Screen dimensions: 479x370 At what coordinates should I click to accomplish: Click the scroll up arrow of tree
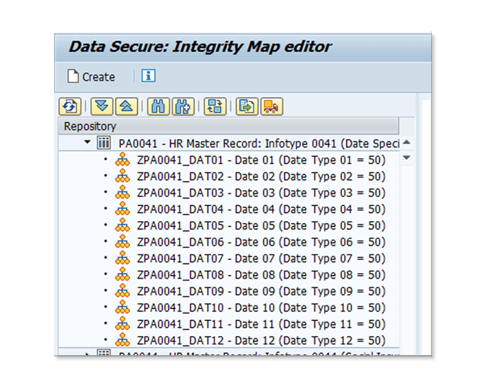(x=406, y=143)
